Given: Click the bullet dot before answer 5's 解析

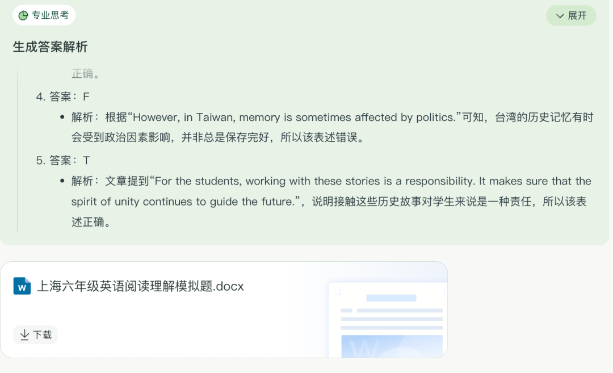Looking at the screenshot, I should click(62, 181).
